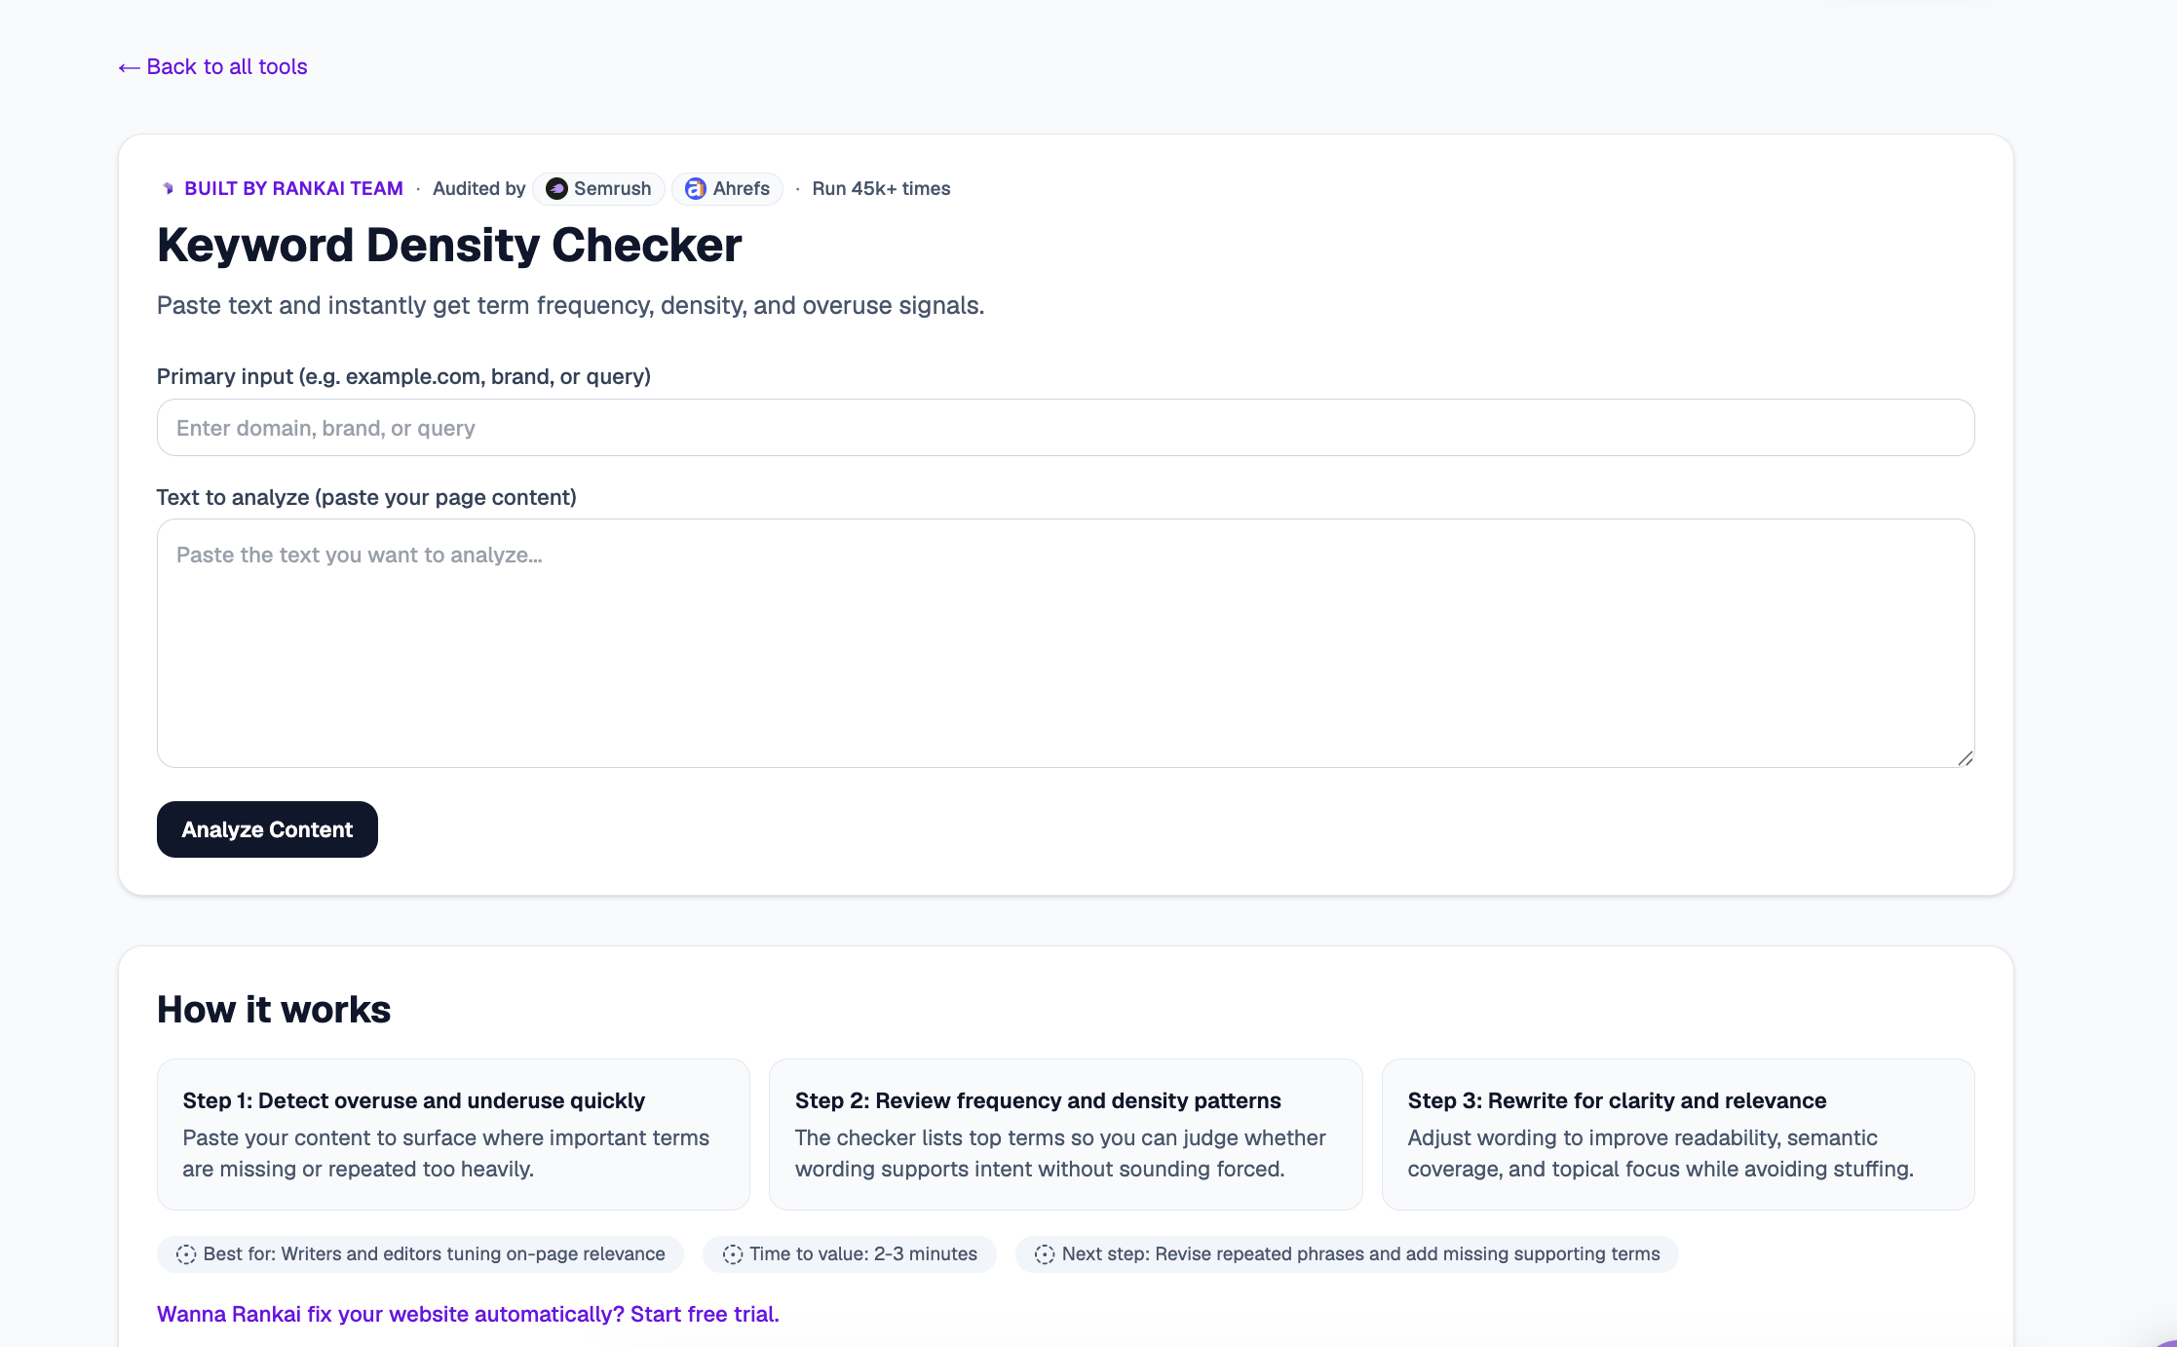Click 'Keyword Density Checker' heading
The image size is (2177, 1347).
click(449, 245)
